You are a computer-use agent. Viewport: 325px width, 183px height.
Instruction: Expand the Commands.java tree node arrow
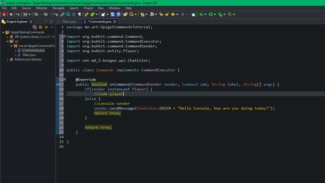(x=15, y=50)
